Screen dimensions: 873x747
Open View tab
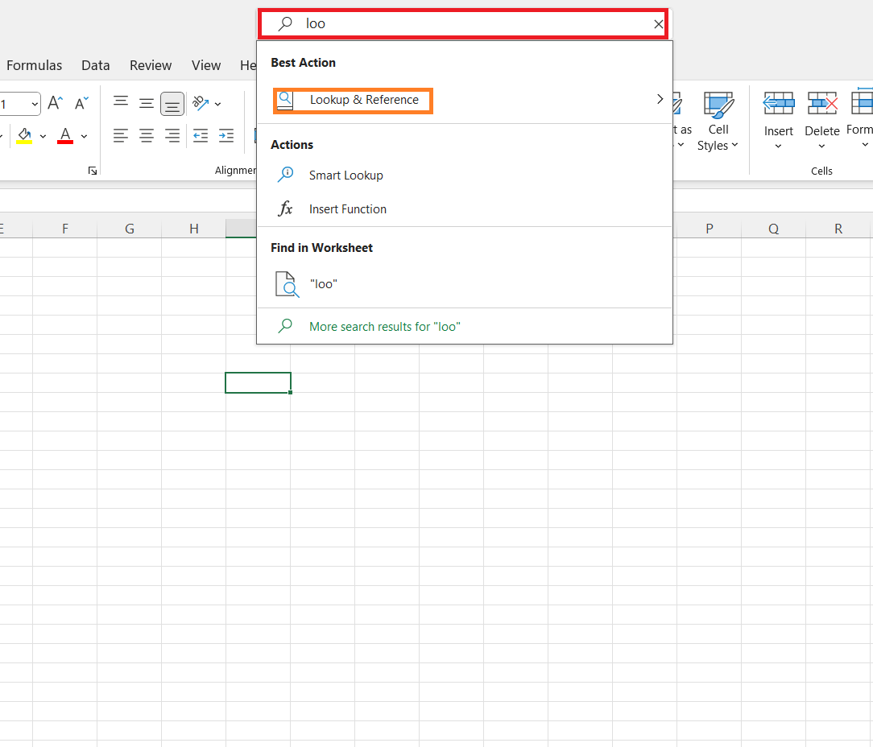click(206, 65)
